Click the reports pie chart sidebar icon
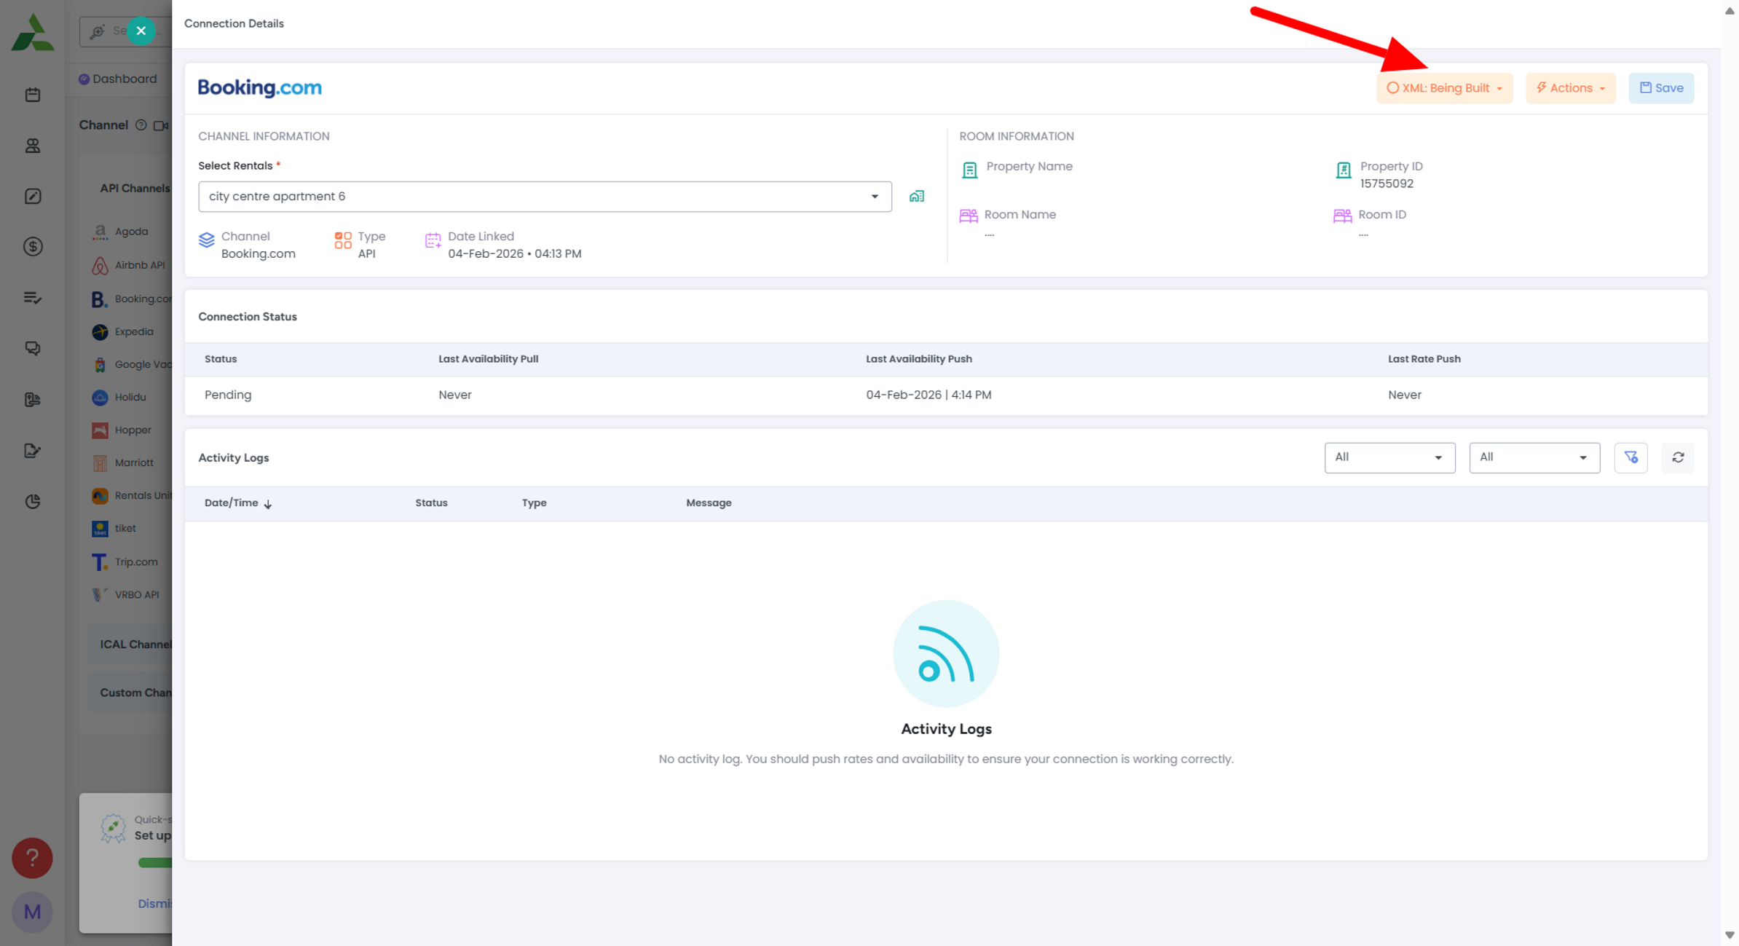The image size is (1739, 946). point(32,501)
